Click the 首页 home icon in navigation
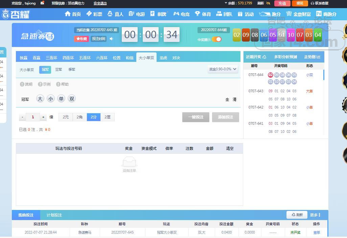 [68, 14]
